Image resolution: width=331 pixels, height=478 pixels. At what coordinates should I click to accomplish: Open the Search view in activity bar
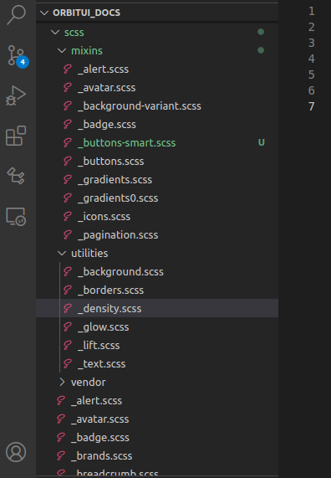pyautogui.click(x=16, y=14)
